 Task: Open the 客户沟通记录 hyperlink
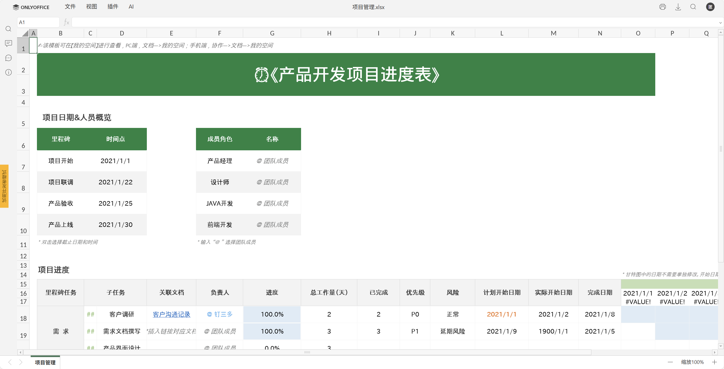click(x=171, y=314)
